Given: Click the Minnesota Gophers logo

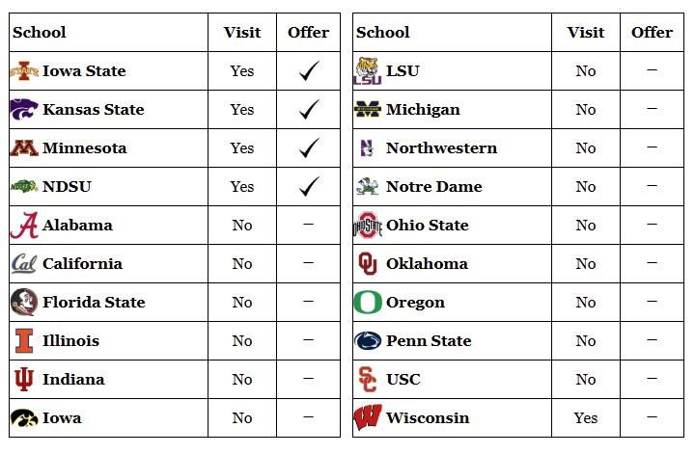Looking at the screenshot, I should point(24,148).
